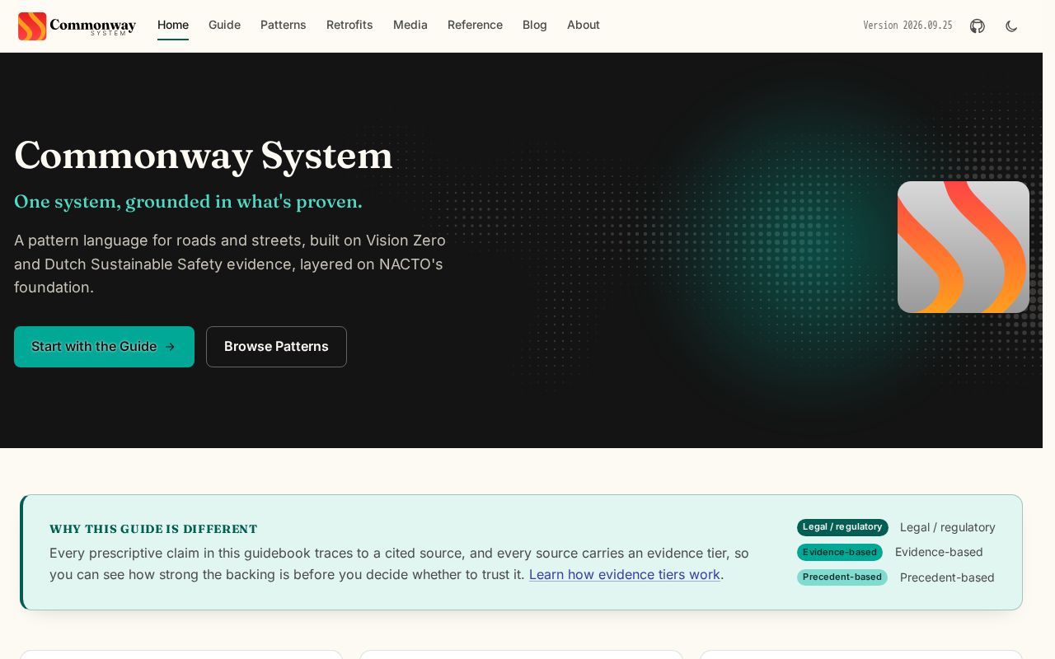This screenshot has height=659, width=1055.
Task: Click the large Commonway logo tile in the hero
Action: point(964,247)
